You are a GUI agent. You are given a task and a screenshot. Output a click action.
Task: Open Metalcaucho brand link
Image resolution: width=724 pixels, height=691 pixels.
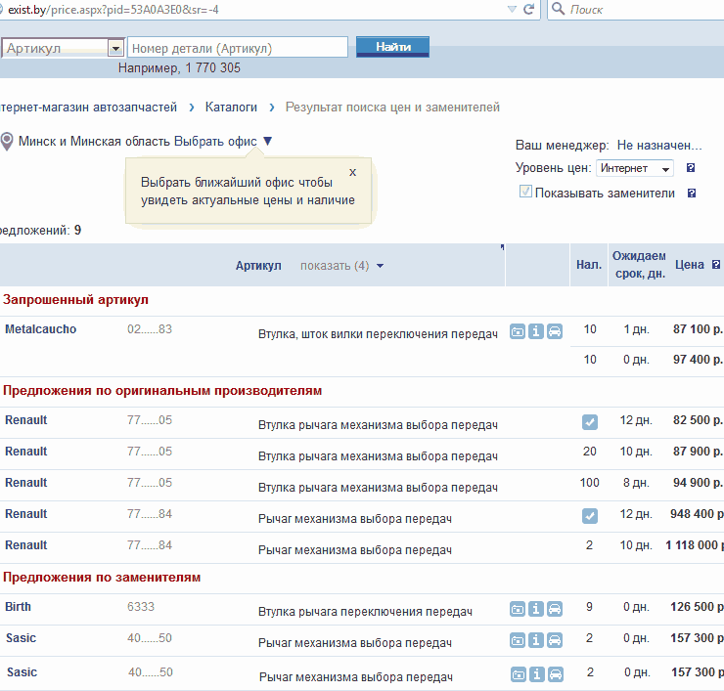[41, 329]
